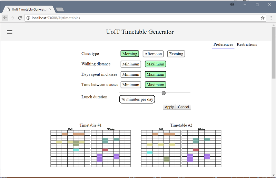This screenshot has height=178, width=276.
Task: Close the Uoft Timetable Generator tab
Action: (x=50, y=10)
